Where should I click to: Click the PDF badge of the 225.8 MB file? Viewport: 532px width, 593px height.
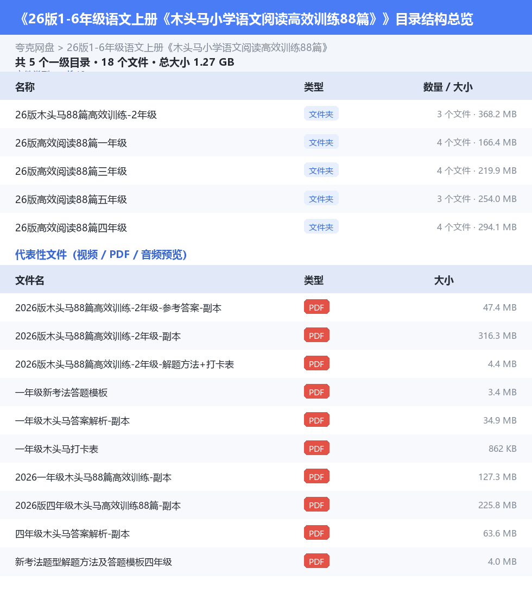(316, 505)
